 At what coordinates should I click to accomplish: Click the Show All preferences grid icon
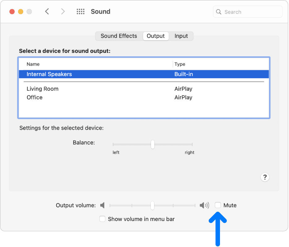coord(80,11)
